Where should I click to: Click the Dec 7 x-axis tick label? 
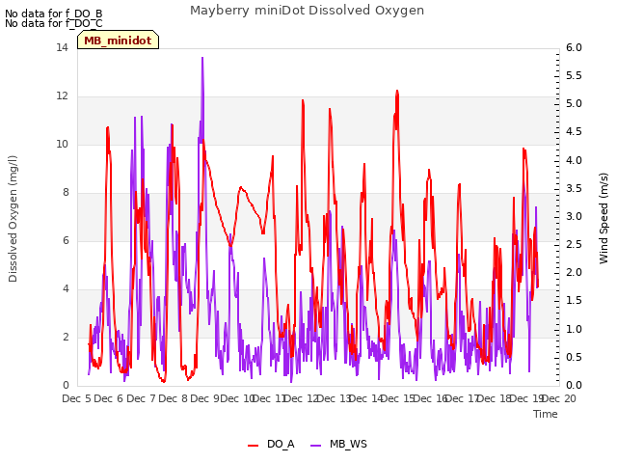pyautogui.click(x=142, y=398)
